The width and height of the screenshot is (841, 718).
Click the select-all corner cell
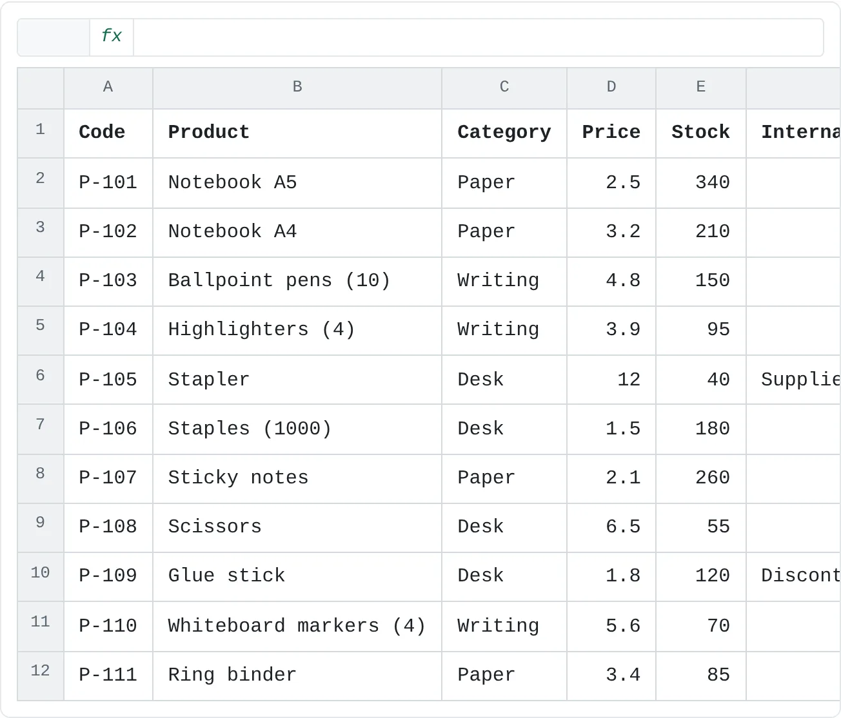pyautogui.click(x=41, y=88)
